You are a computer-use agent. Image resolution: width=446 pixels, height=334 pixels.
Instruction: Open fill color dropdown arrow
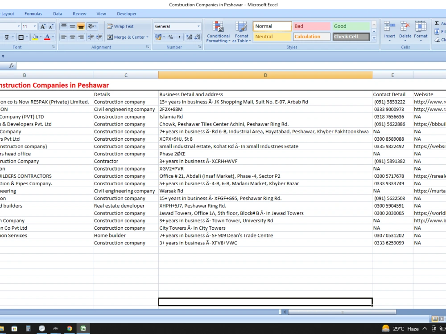[41, 37]
